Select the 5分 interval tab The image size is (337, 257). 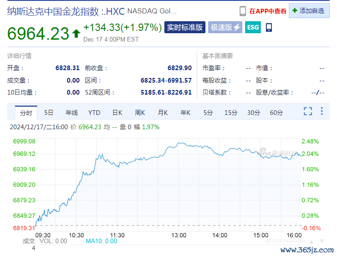[x=208, y=113]
